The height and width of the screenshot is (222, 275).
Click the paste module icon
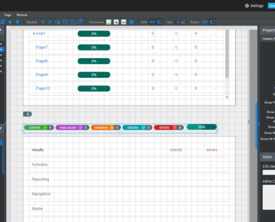[73, 22]
